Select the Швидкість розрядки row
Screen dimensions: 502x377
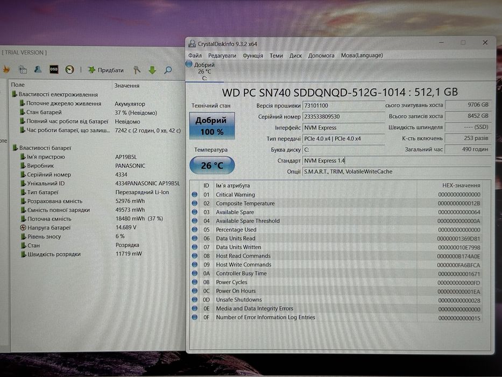(x=96, y=254)
